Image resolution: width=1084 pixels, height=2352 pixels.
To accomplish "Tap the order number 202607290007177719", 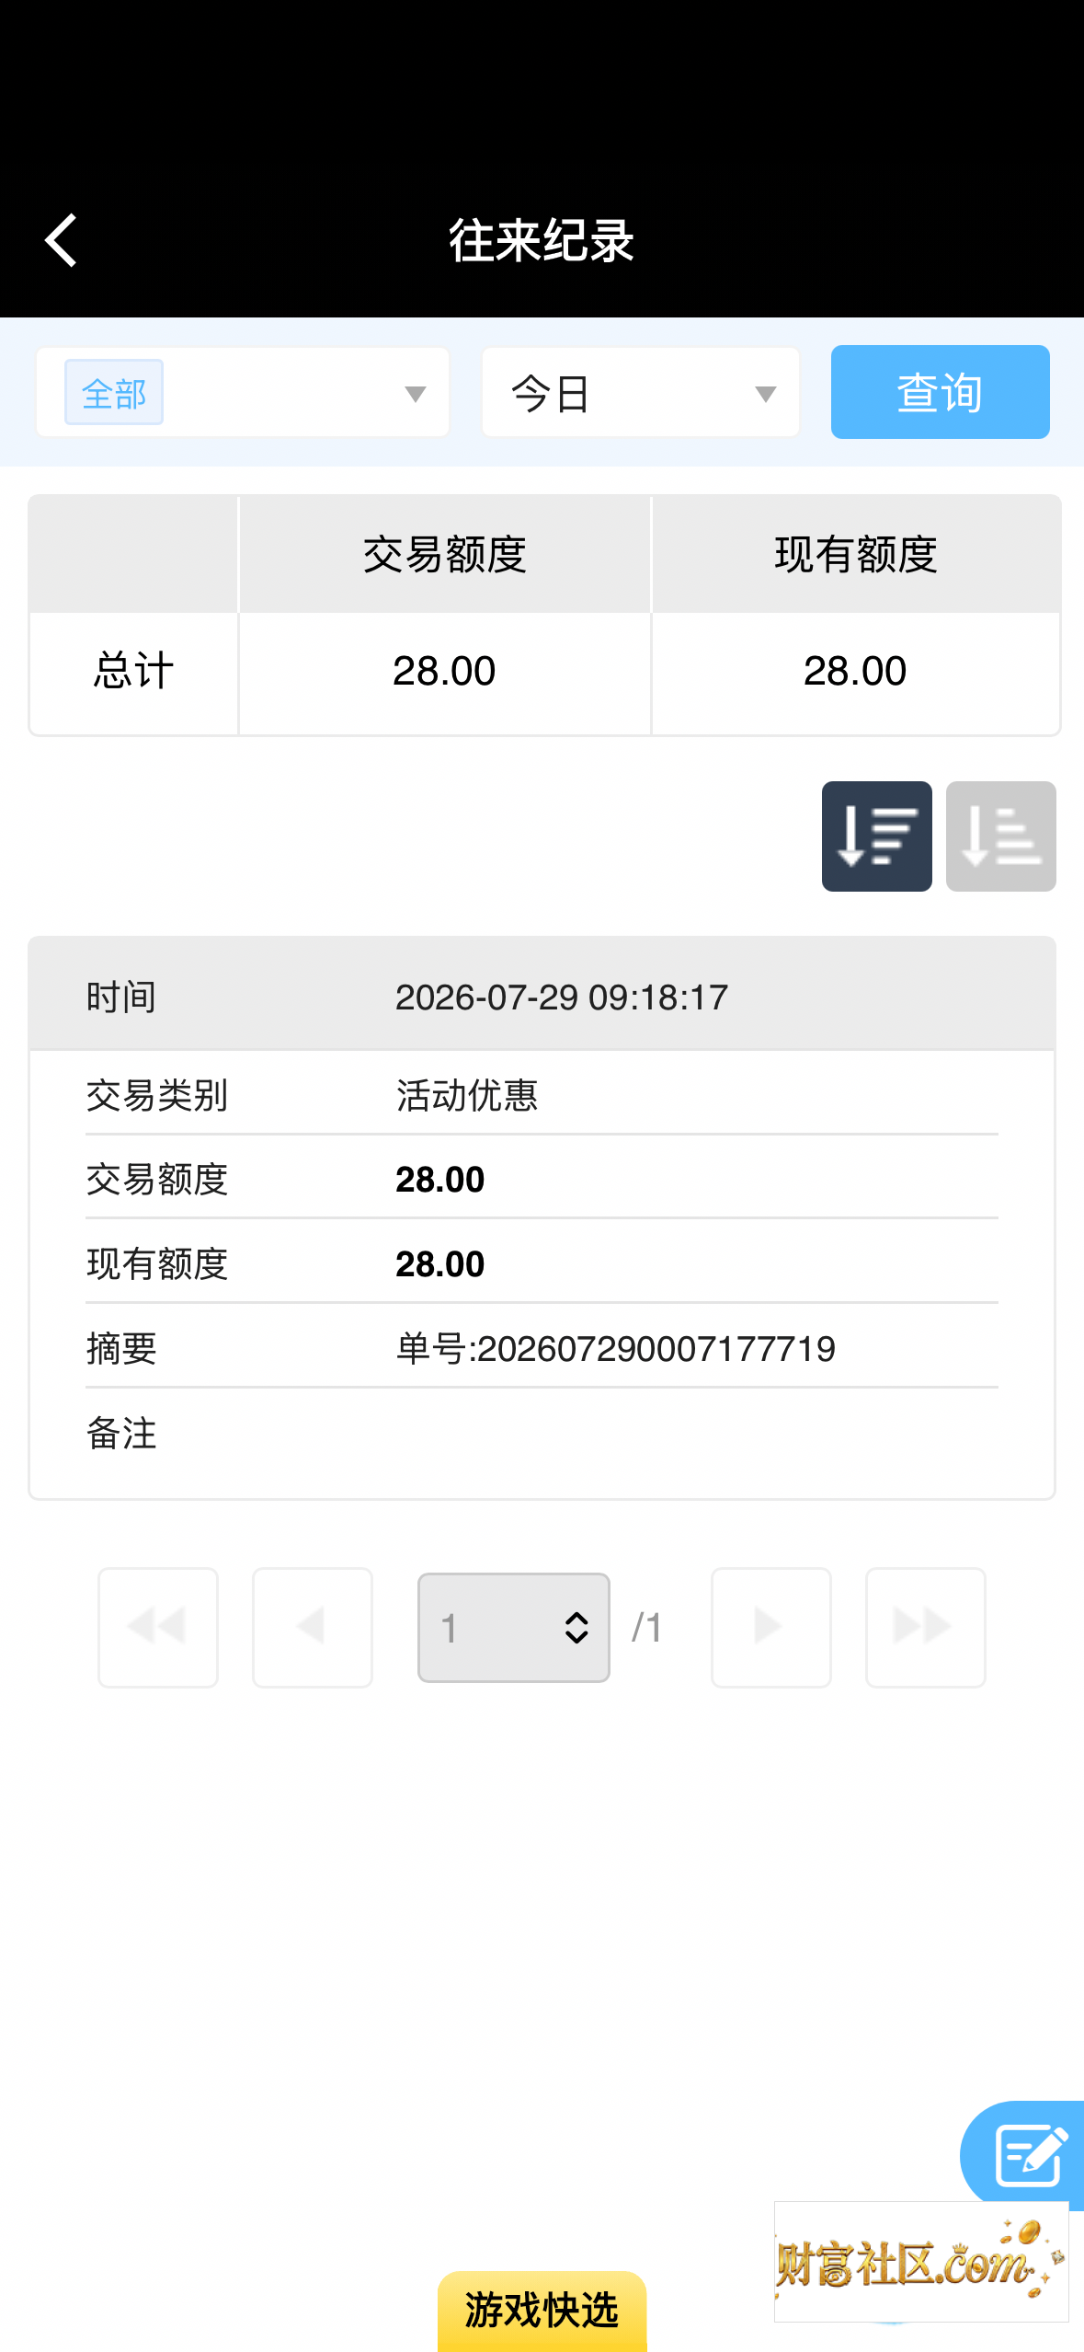I will point(656,1349).
